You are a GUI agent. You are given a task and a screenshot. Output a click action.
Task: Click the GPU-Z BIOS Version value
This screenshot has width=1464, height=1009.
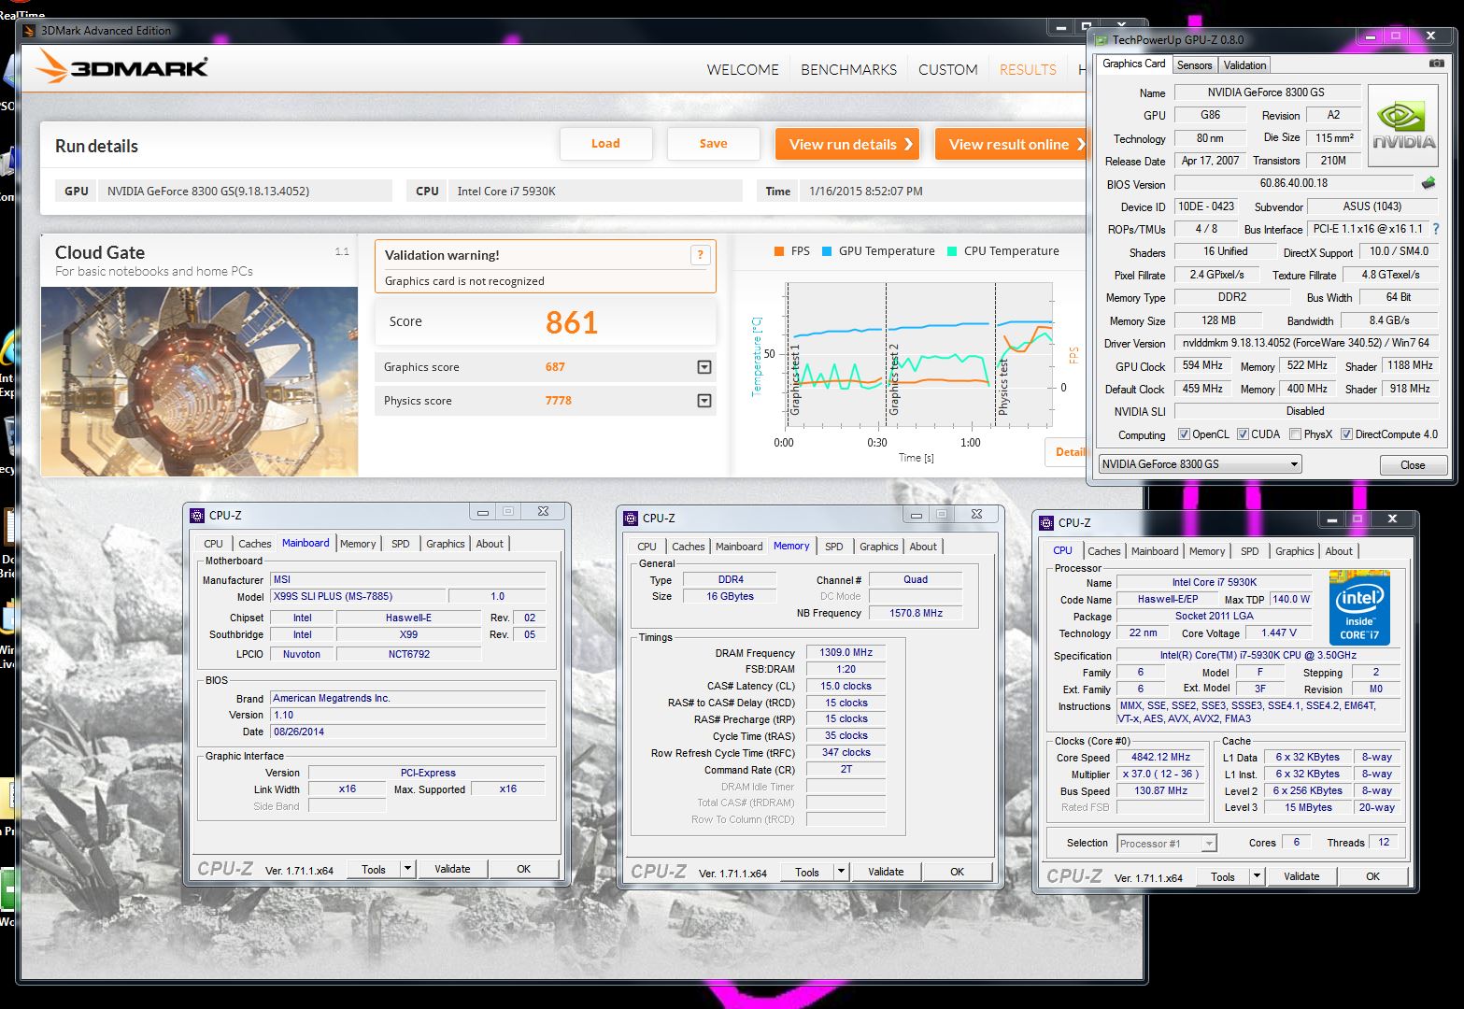point(1293,184)
